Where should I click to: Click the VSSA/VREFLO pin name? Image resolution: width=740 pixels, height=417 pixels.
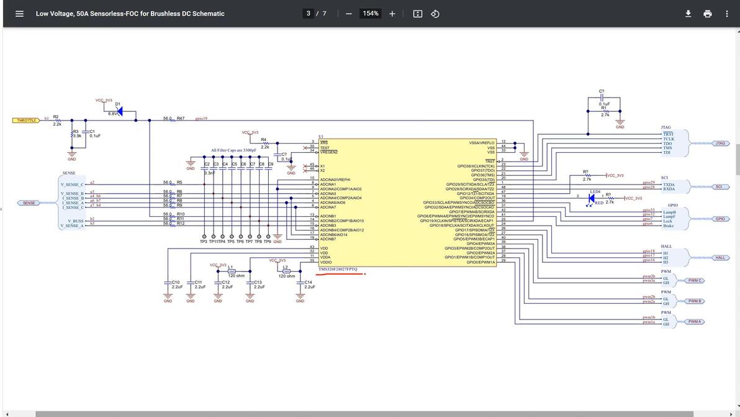tap(482, 143)
